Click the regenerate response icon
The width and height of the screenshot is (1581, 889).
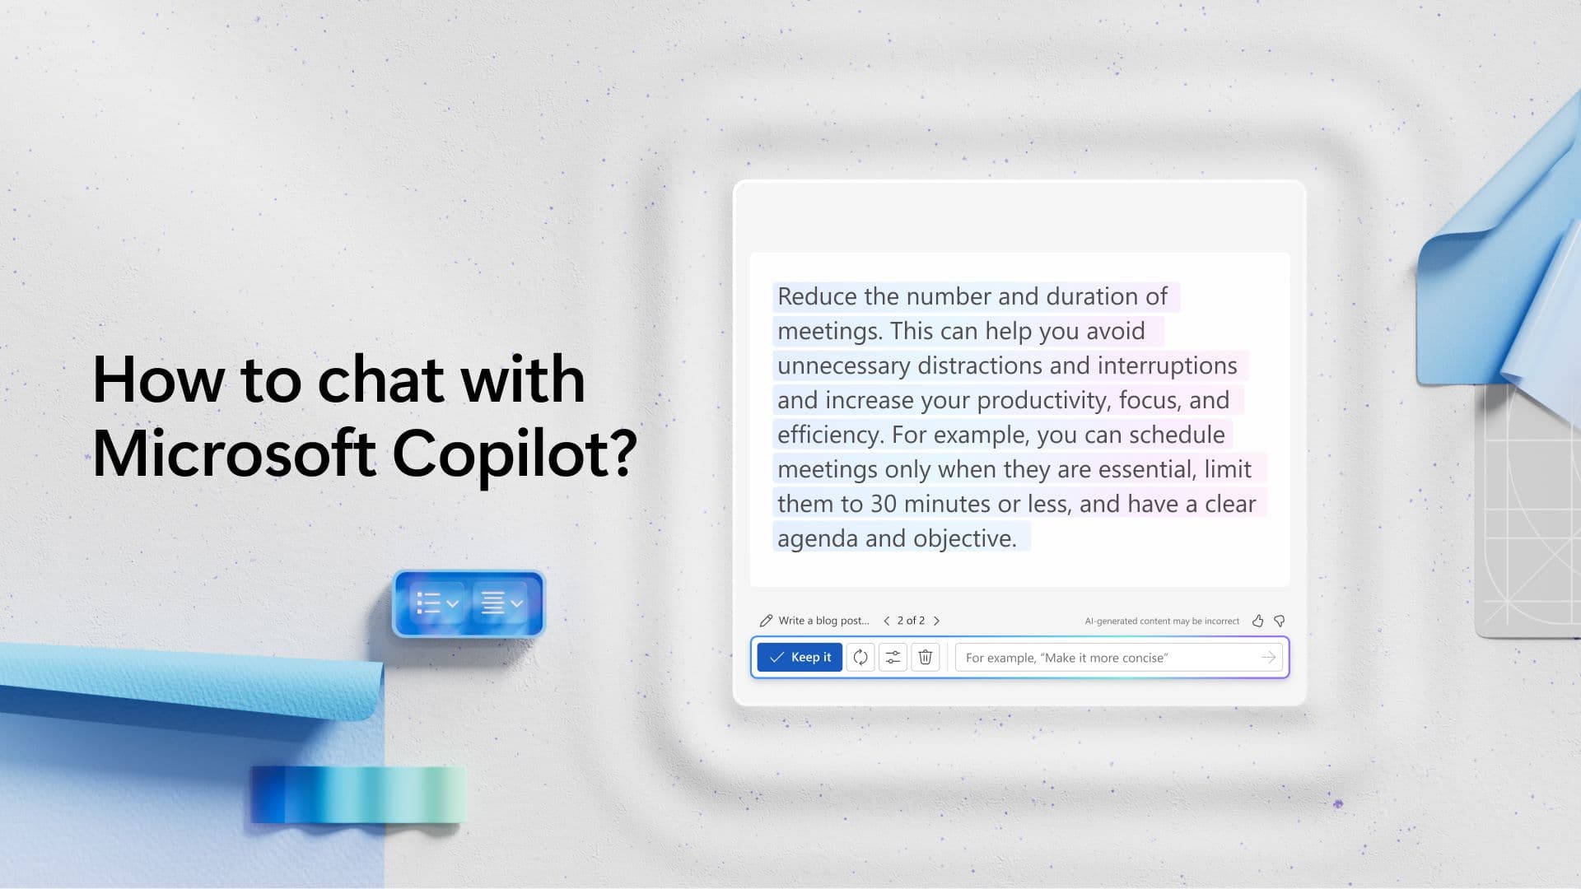(860, 657)
